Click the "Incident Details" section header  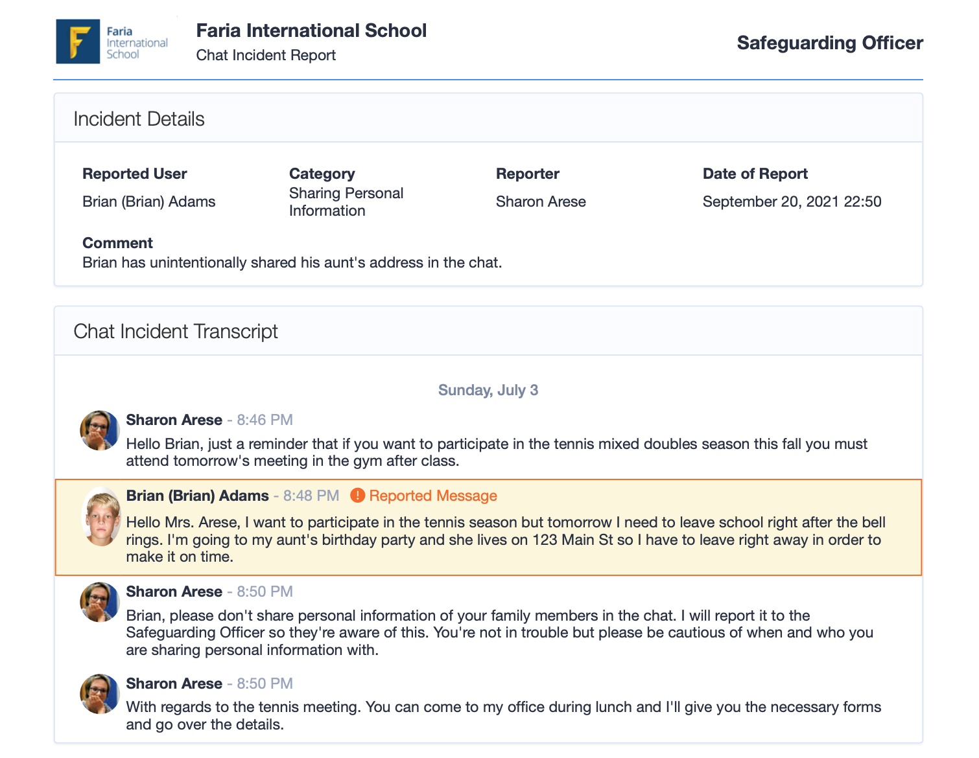click(x=139, y=119)
